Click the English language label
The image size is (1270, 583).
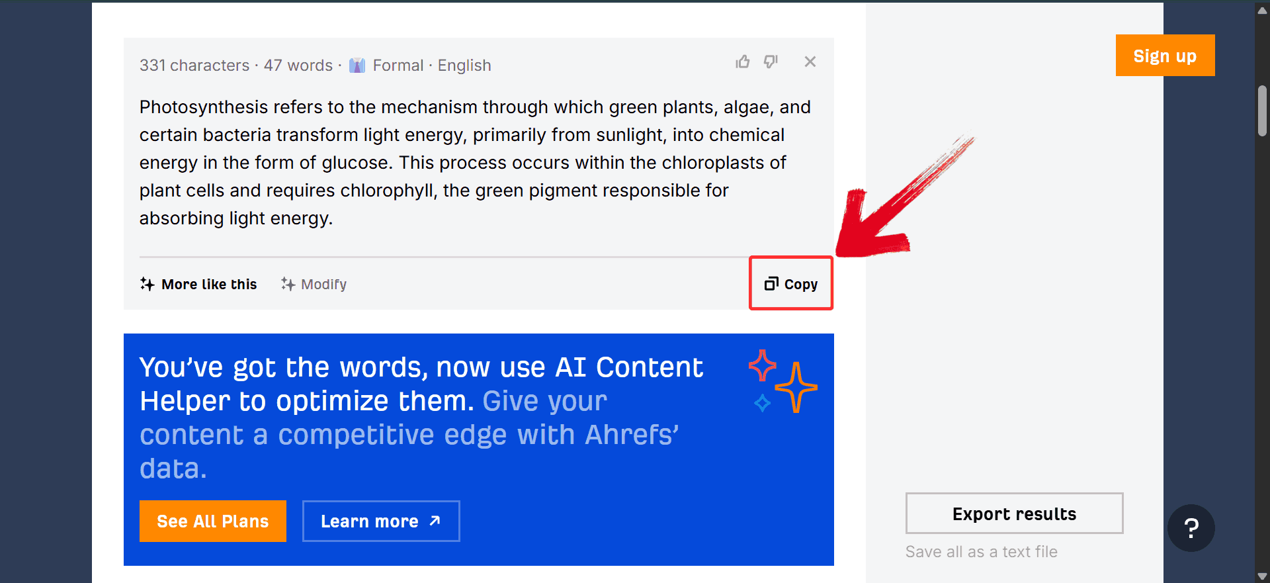pyautogui.click(x=464, y=66)
